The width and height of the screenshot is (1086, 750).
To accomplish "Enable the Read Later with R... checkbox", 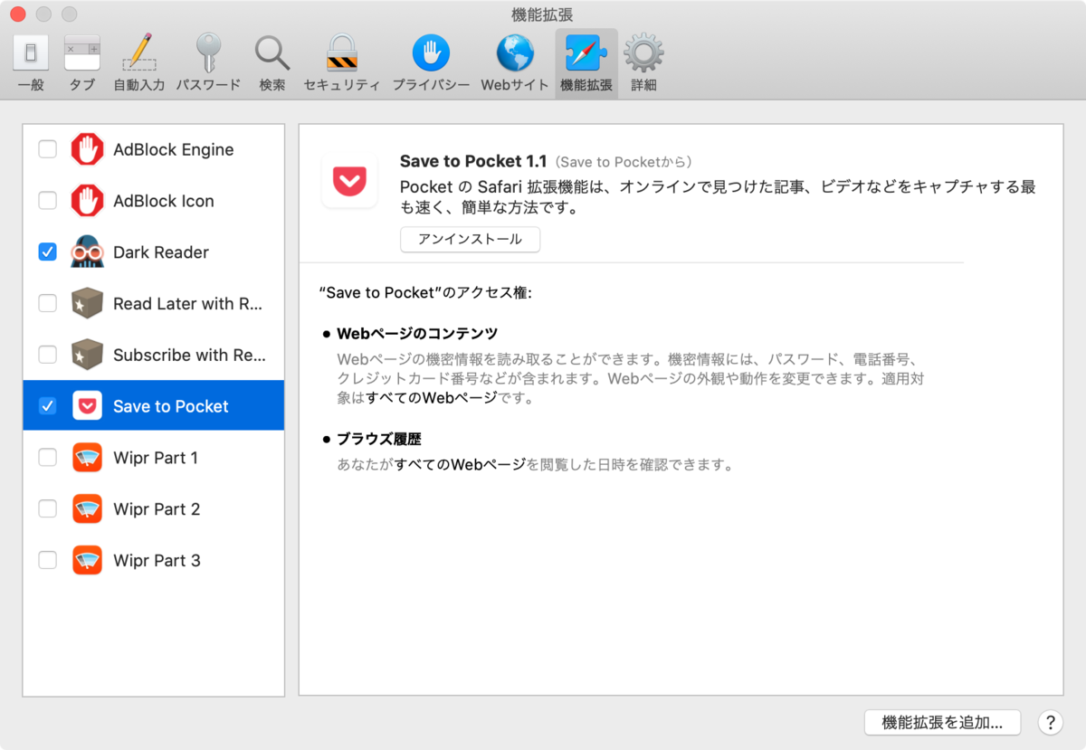I will tap(47, 304).
